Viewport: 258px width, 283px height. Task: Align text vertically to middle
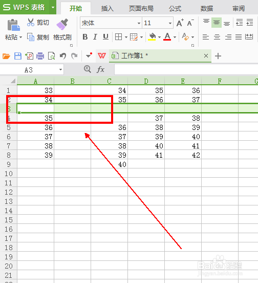tap(217, 23)
